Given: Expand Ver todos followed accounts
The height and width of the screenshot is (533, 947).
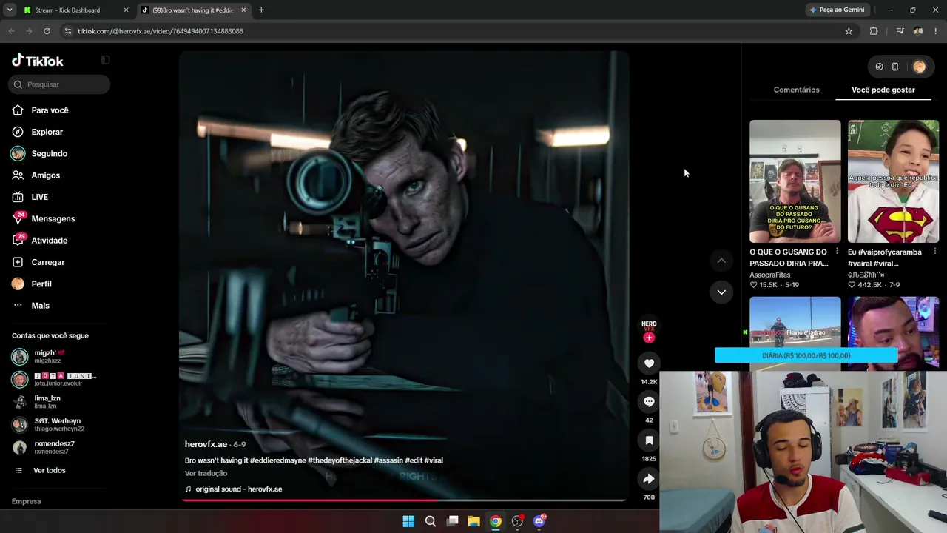Looking at the screenshot, I should (x=49, y=470).
